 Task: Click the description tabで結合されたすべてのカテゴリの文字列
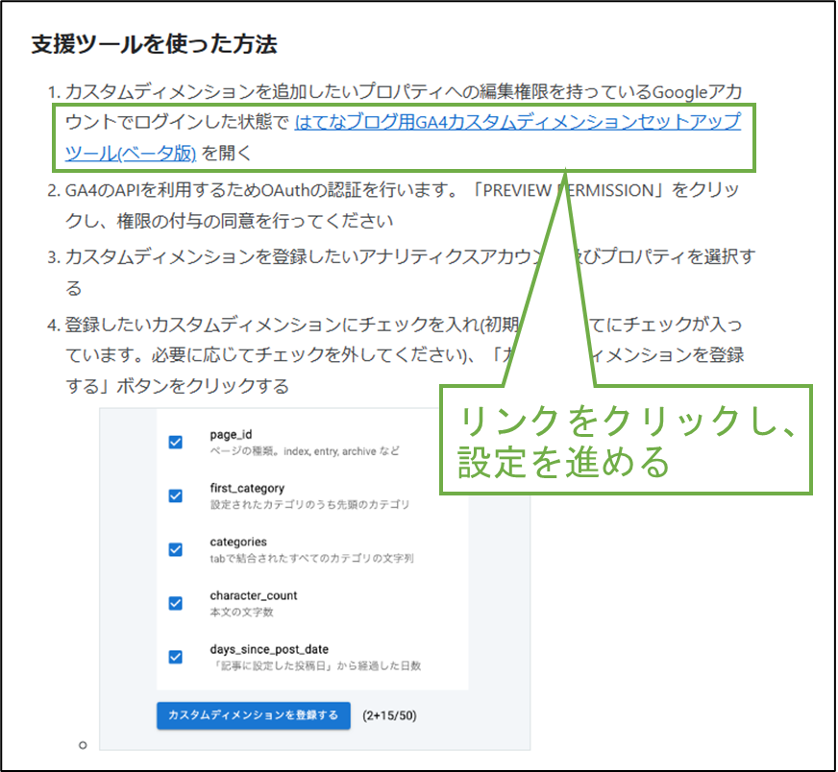coord(311,559)
